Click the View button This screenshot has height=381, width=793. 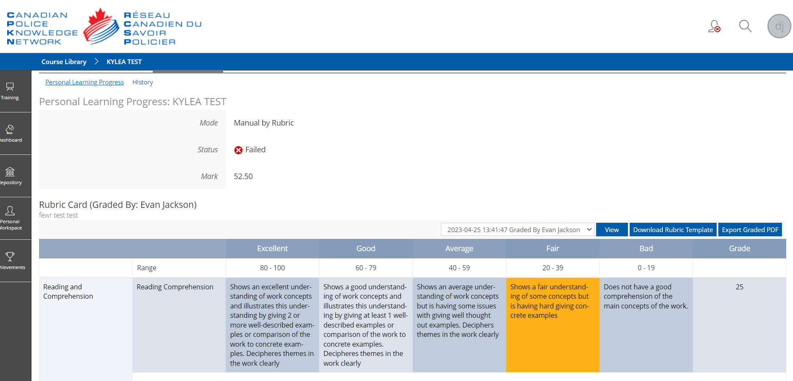pyautogui.click(x=612, y=230)
